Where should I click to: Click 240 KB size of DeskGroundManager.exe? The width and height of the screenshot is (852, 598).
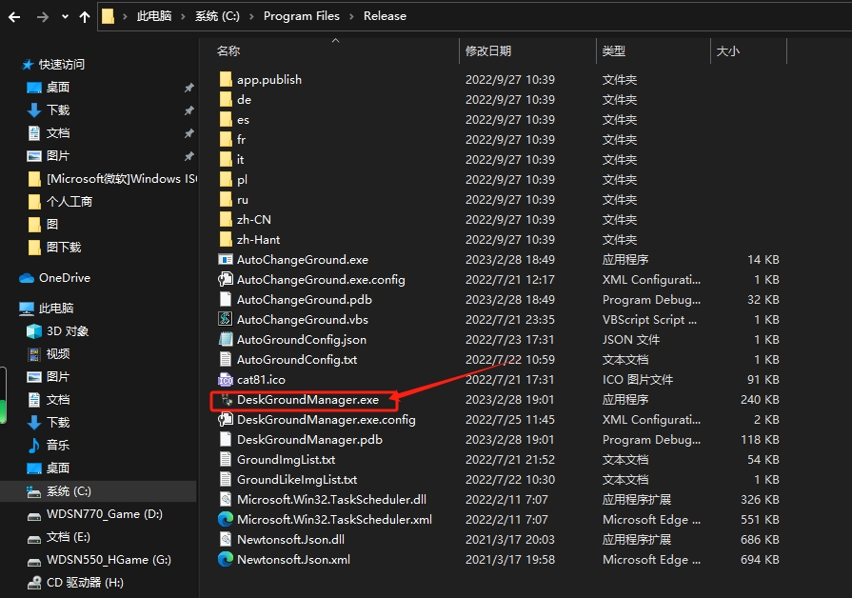tap(760, 400)
